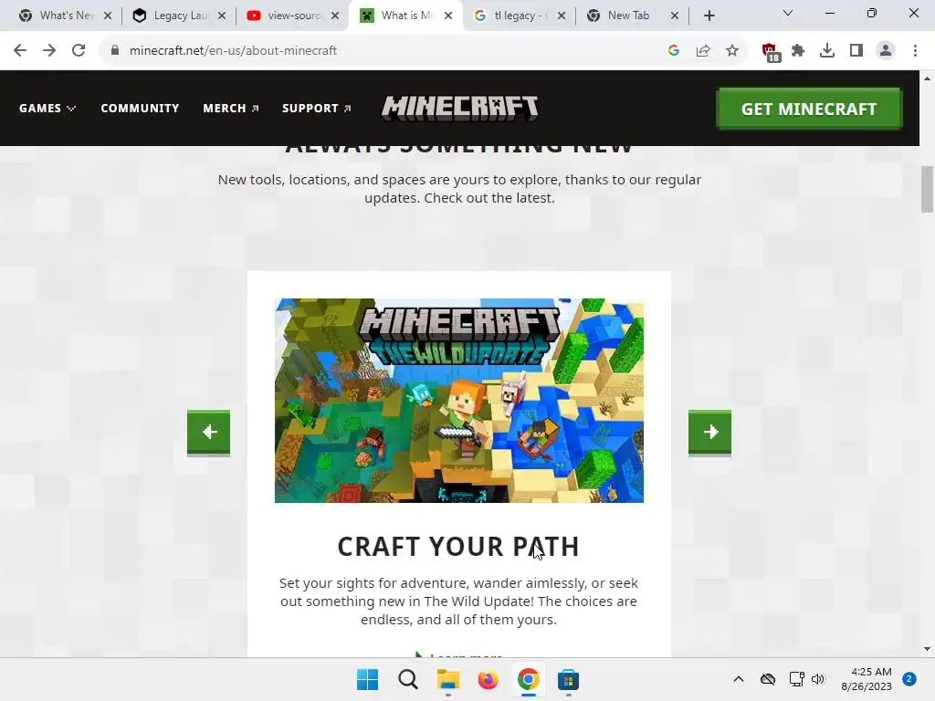Show previous carousel slide with left arrow
This screenshot has height=701, width=935.
point(209,433)
